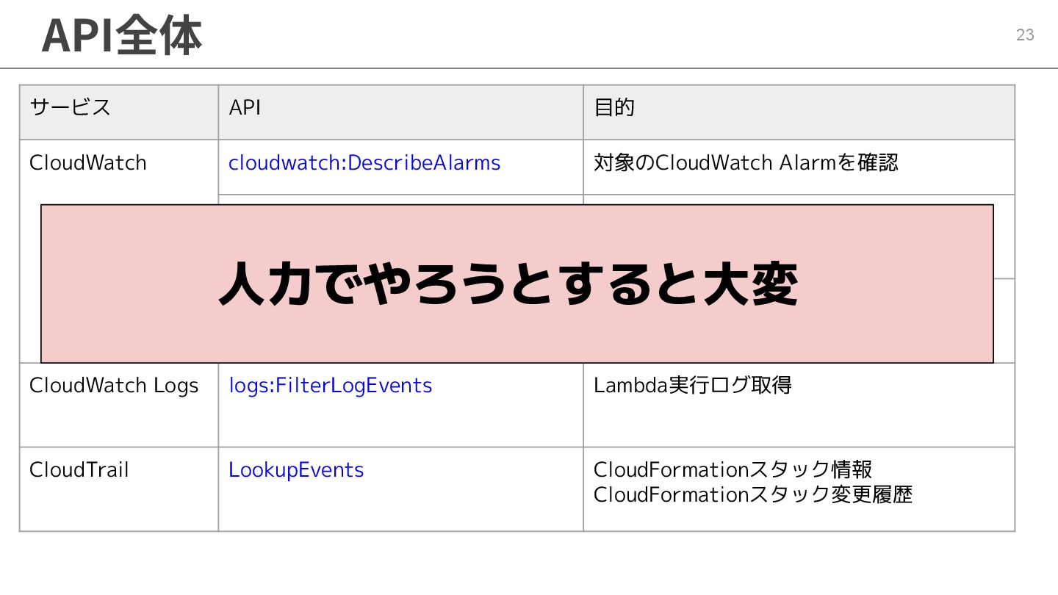Select the 'API全体' slide title
1058x595 pixels.
(x=122, y=35)
